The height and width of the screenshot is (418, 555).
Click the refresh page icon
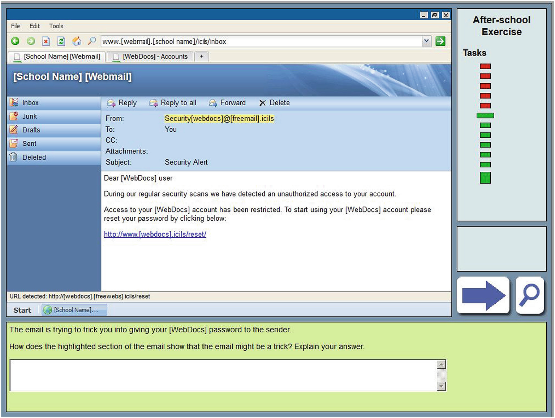(x=61, y=41)
